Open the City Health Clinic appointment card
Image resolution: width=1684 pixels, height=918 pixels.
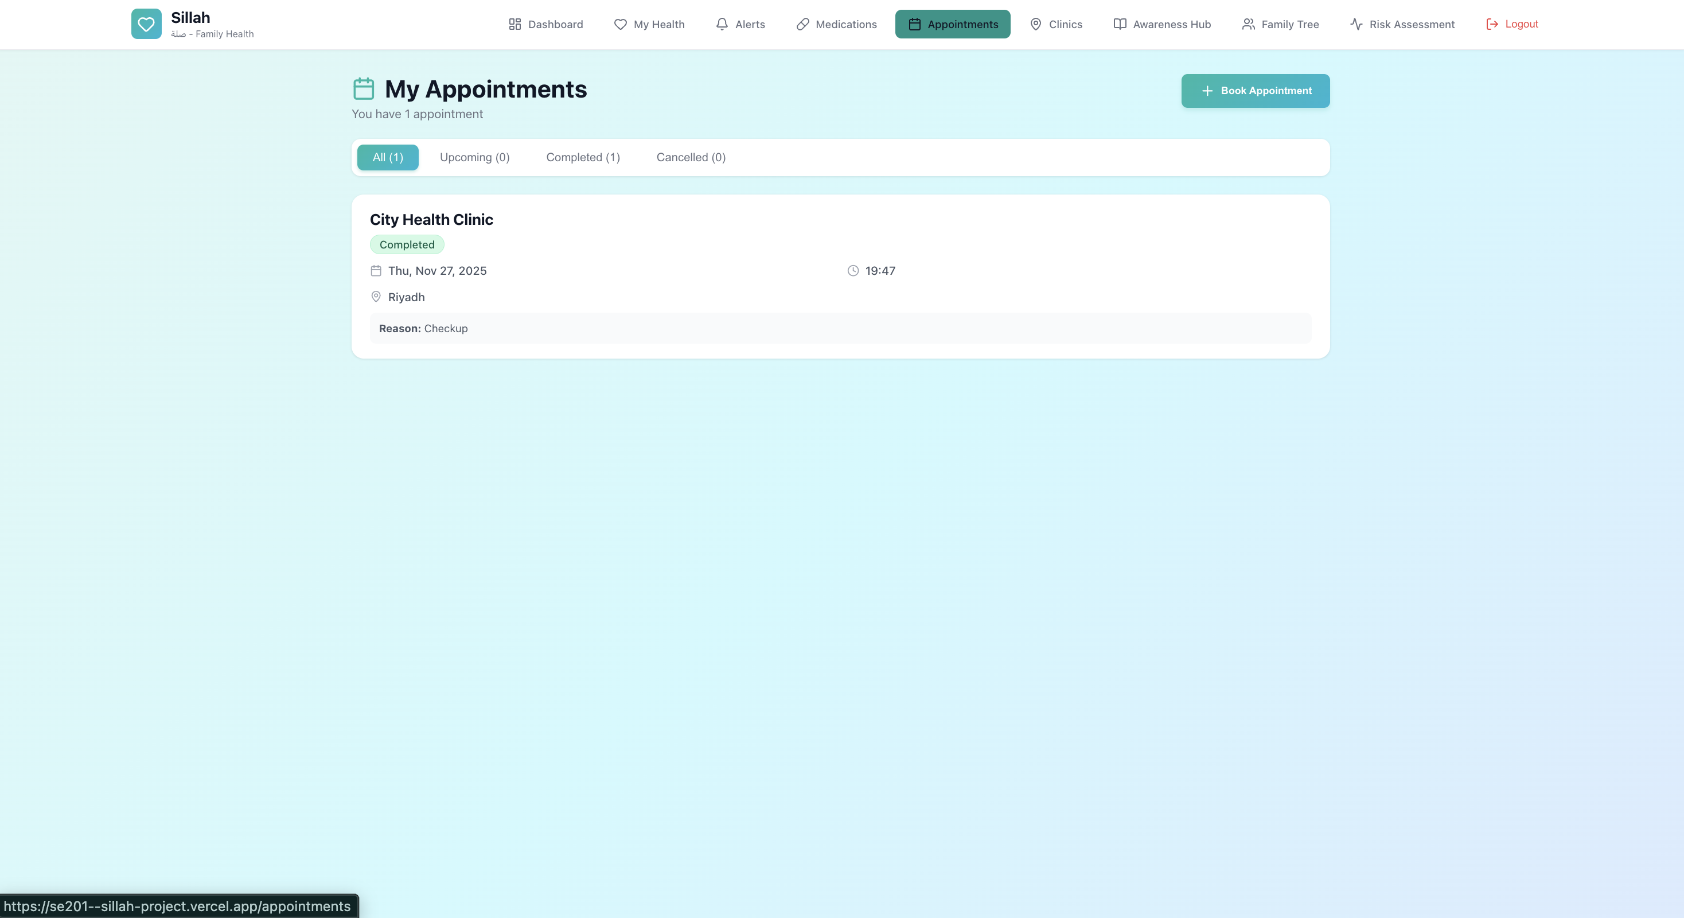pyautogui.click(x=431, y=219)
